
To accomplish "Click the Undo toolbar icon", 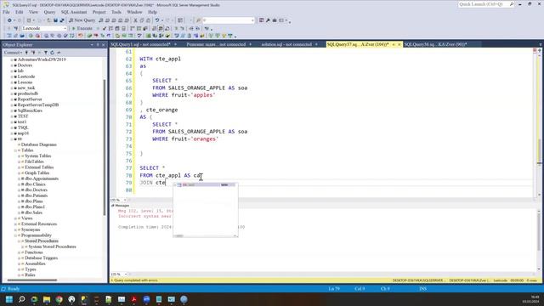I will tap(157, 20).
